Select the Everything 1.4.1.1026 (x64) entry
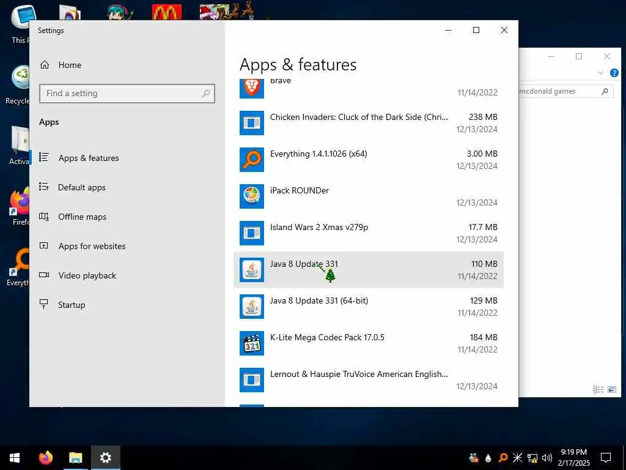Screen dimensions: 626x470 tap(369, 160)
